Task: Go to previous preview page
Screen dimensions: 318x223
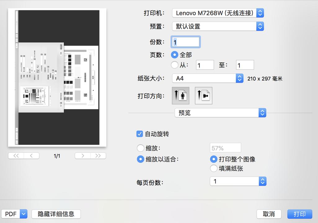Action: pyautogui.click(x=32, y=155)
